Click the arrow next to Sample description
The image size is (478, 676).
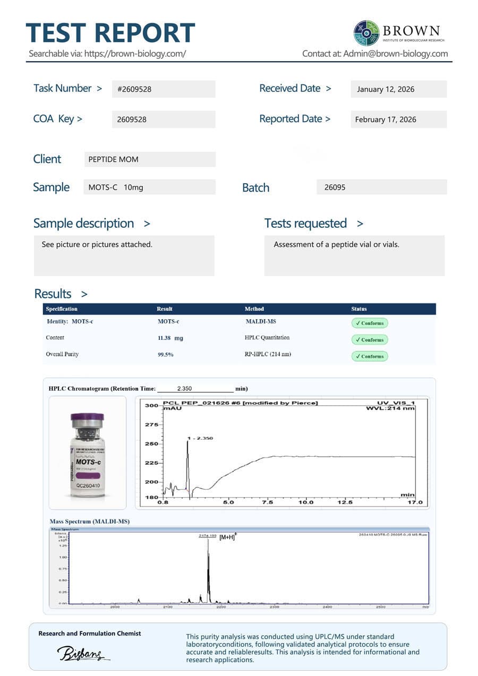pyautogui.click(x=147, y=224)
